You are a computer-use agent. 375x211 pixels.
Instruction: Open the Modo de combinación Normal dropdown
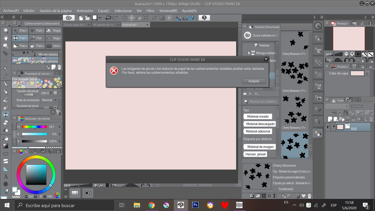click(x=49, y=100)
